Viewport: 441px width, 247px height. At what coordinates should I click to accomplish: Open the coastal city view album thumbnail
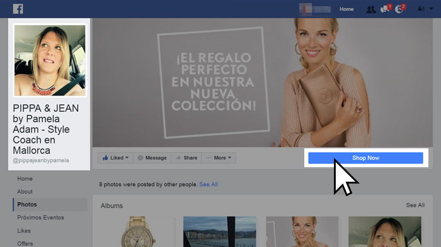tap(220, 231)
